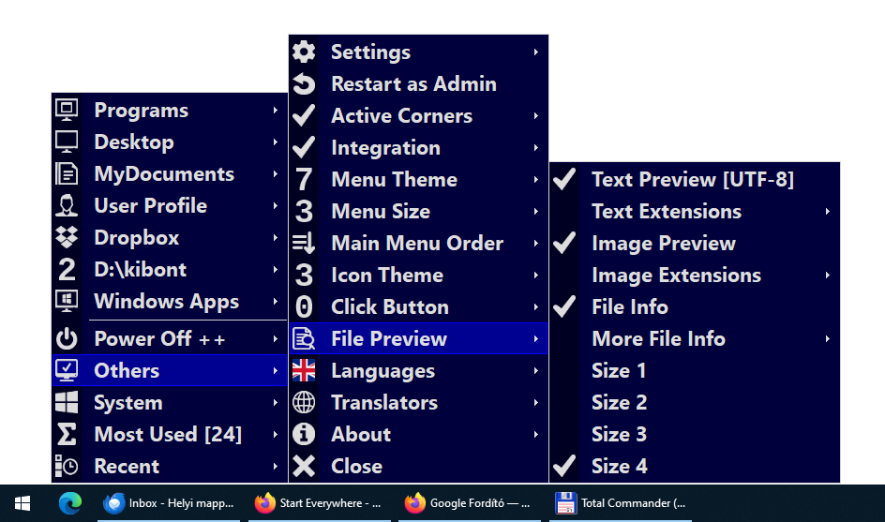Click the UK flag Languages icon
885x522 pixels.
(x=304, y=371)
